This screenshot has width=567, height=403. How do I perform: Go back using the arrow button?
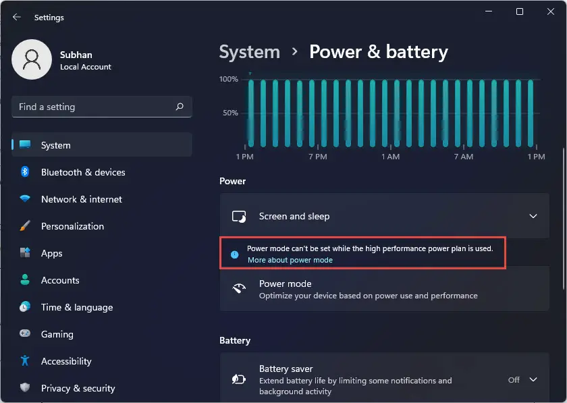pos(17,17)
